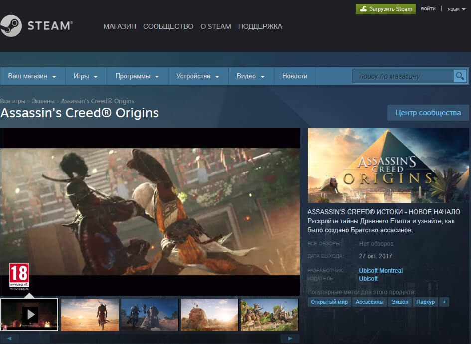Select desert walking assassin screenshot thumbnail
The image size is (471, 344).
[90, 315]
